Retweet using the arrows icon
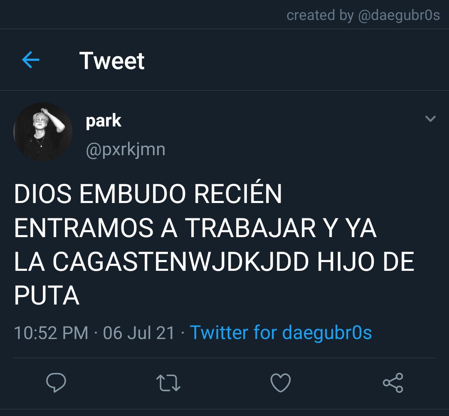The image size is (449, 416). pos(168,383)
